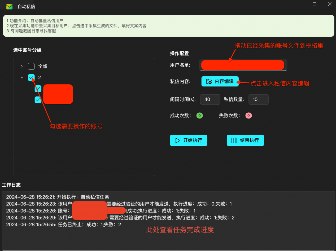Screen dimensions: 336x251
Task: Minimize the 自动私信 window
Action: click(x=299, y=4)
